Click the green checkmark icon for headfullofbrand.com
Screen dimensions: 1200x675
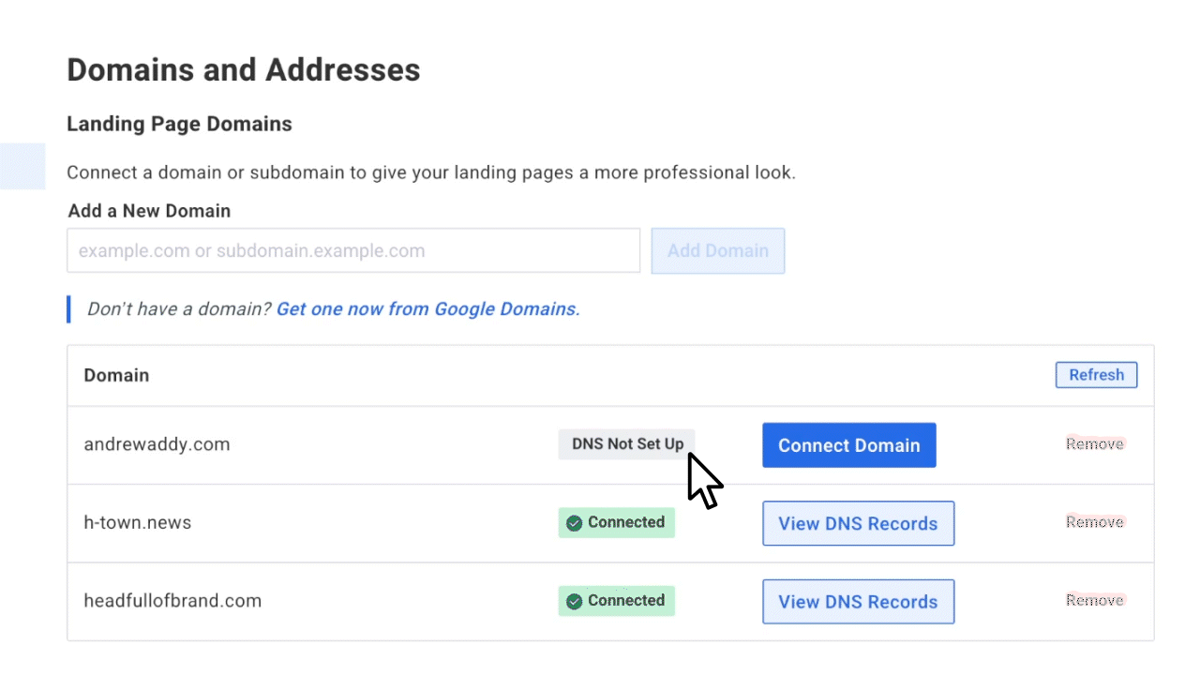coord(574,601)
